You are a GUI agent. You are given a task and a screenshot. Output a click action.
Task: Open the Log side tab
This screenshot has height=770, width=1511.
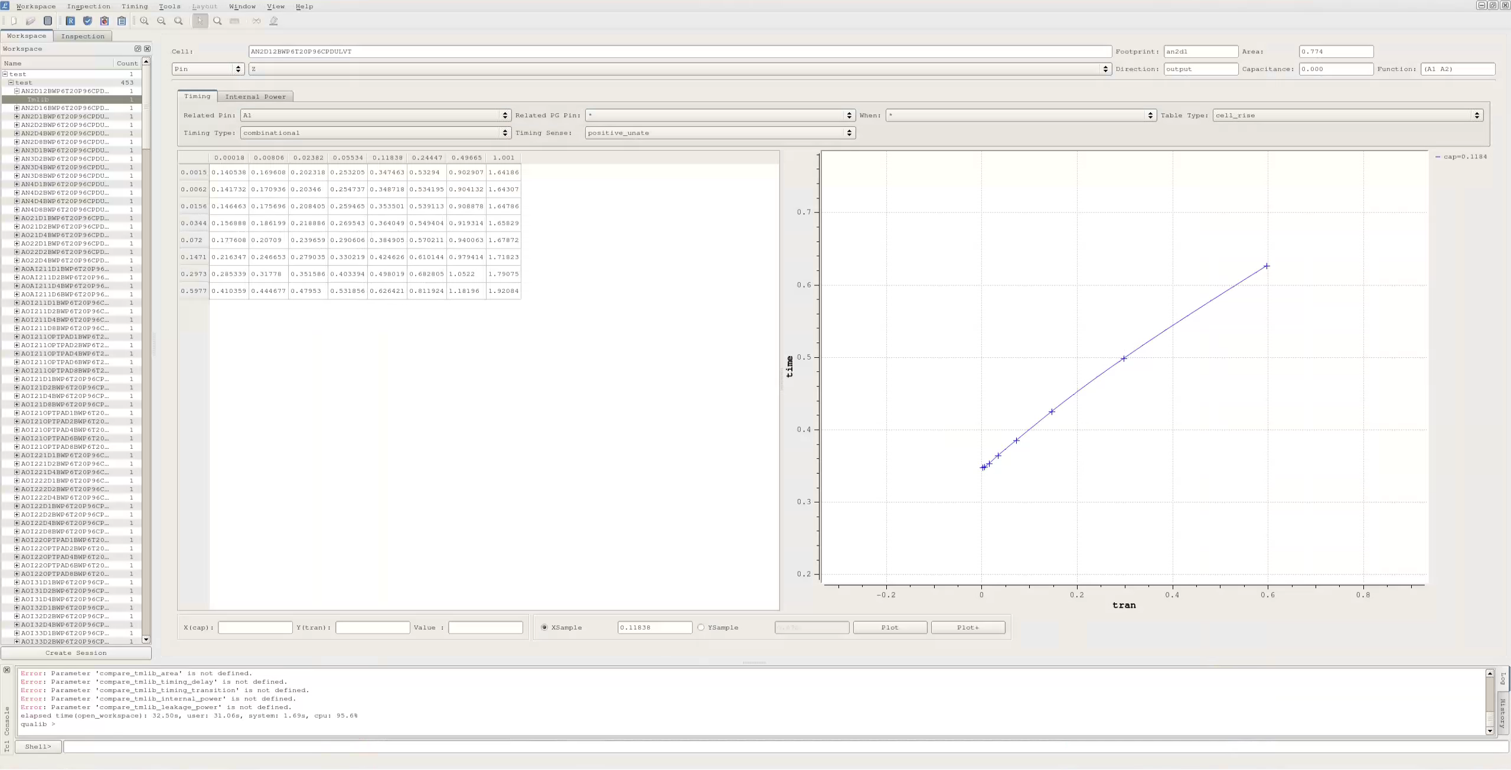point(1503,678)
